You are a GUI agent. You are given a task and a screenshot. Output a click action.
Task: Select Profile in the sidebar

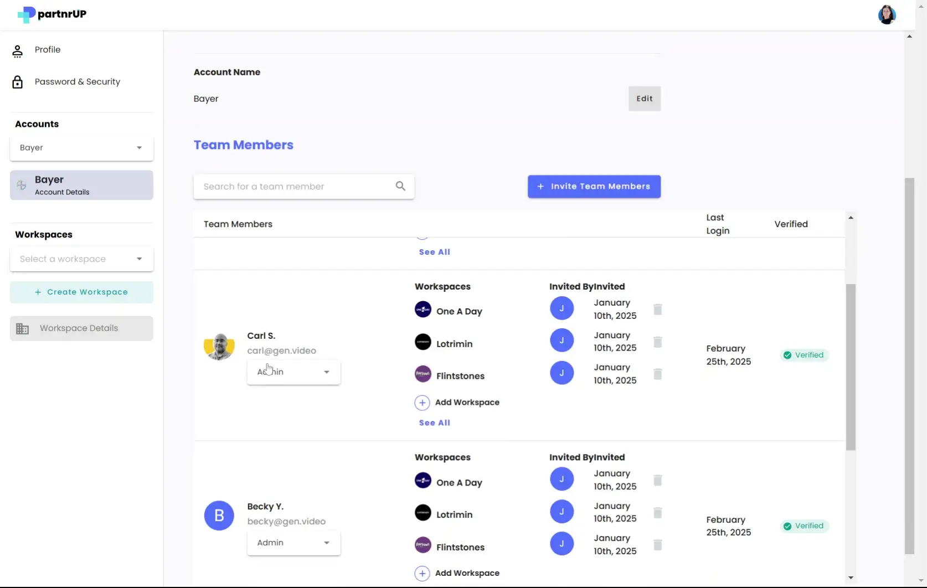click(47, 49)
